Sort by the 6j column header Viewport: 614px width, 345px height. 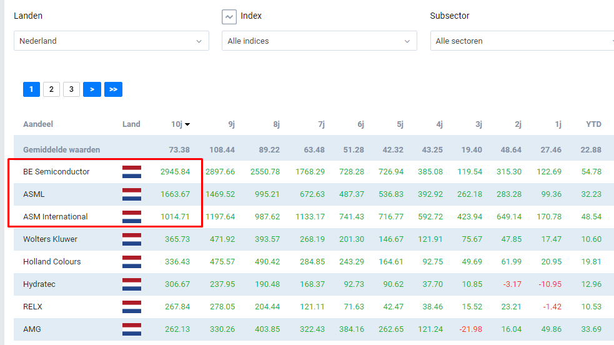(360, 124)
